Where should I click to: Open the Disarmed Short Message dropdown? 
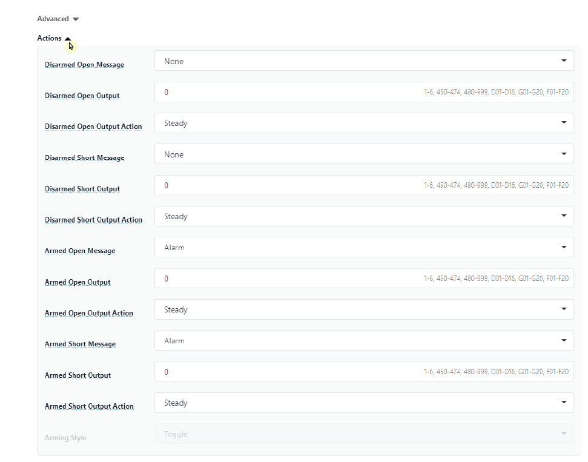(x=364, y=154)
